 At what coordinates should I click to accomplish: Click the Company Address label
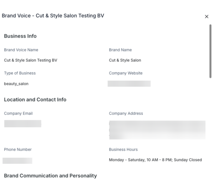coord(126,113)
